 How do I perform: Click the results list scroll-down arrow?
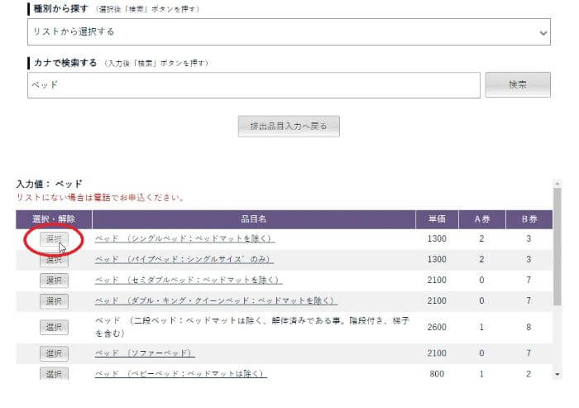click(557, 374)
